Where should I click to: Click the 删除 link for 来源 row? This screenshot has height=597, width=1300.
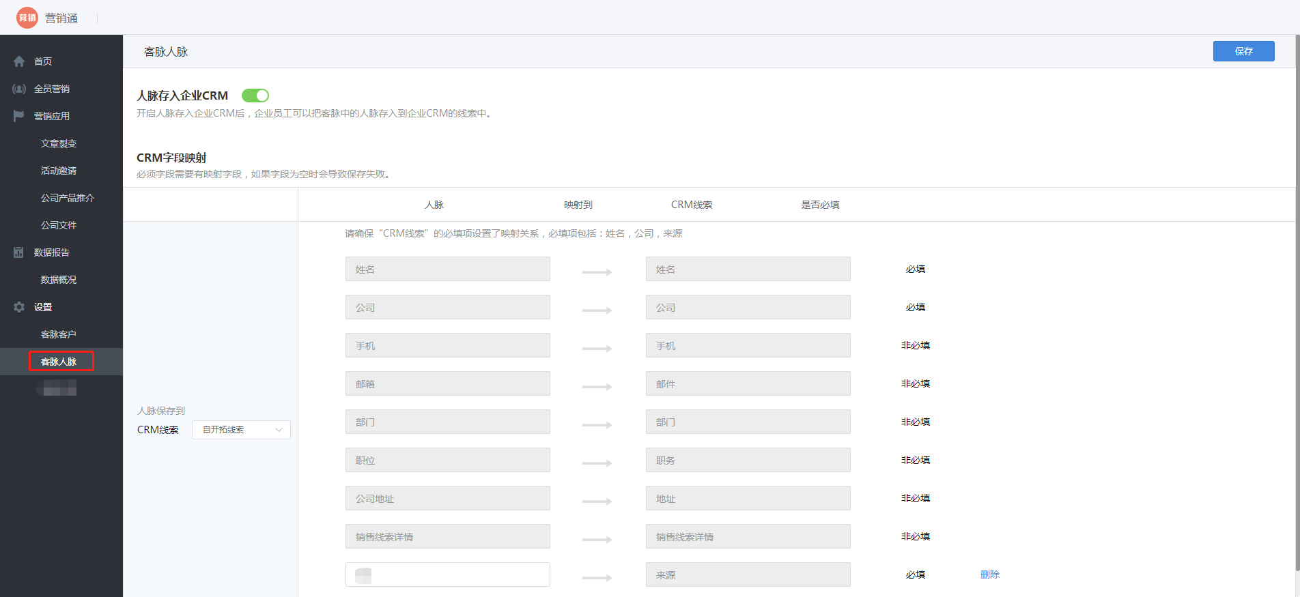989,574
